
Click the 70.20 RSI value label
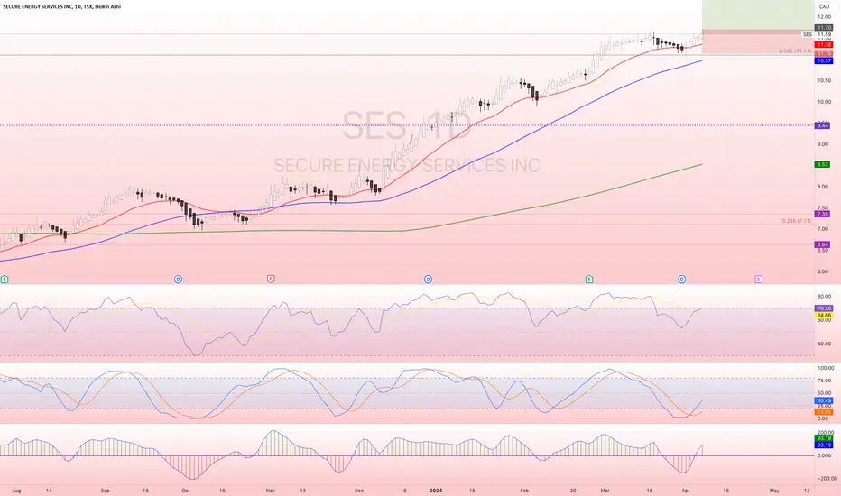[x=824, y=308]
